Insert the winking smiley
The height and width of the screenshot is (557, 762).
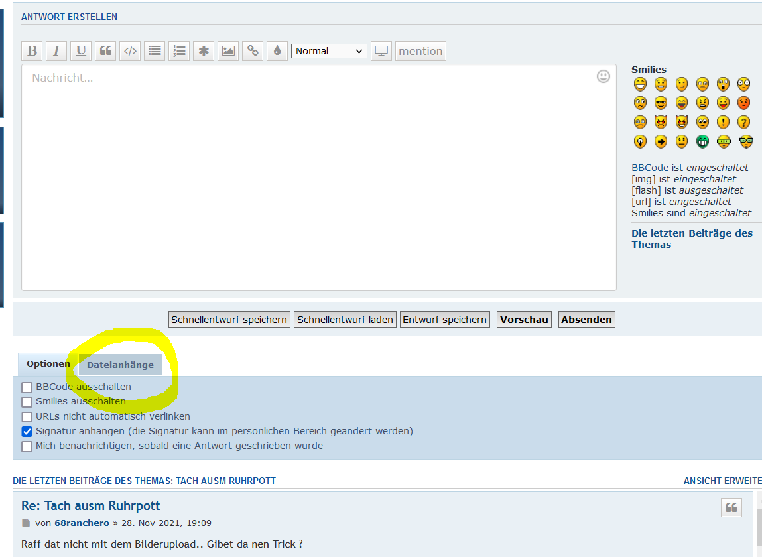(x=682, y=84)
